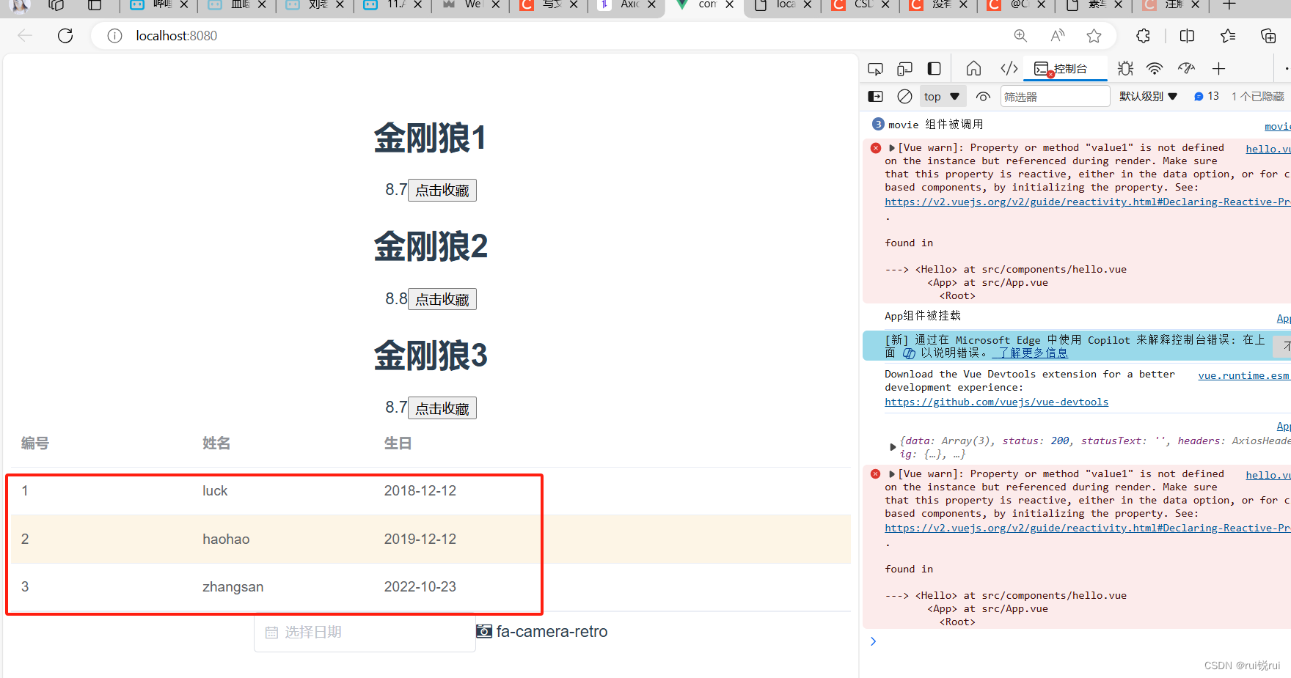Image resolution: width=1291 pixels, height=678 pixels.
Task: Switch to the We browser tab
Action: point(470,5)
